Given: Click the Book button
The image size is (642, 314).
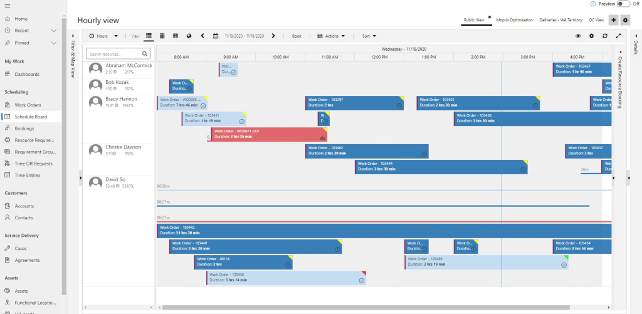Looking at the screenshot, I should coord(297,36).
